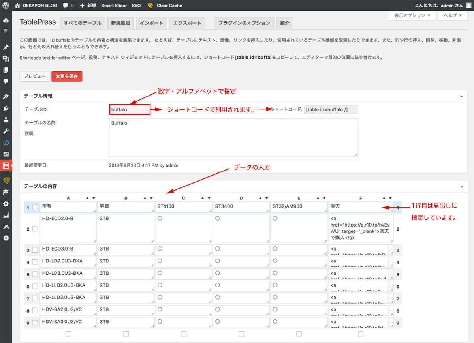Screen dimensions: 474x343
Task: Tick the checkbox for row 8 HDV-SA2.0U3/VC
Action: click(35, 311)
